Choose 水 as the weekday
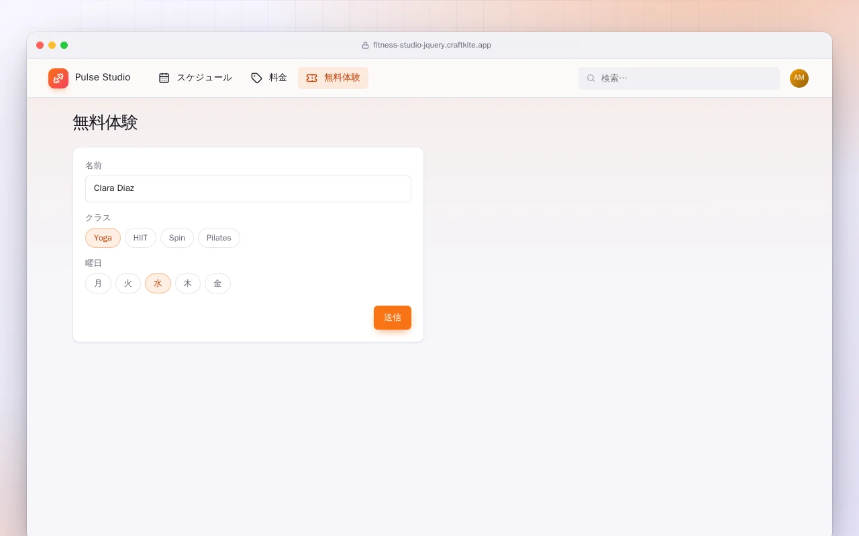Viewport: 859px width, 536px height. coord(158,283)
